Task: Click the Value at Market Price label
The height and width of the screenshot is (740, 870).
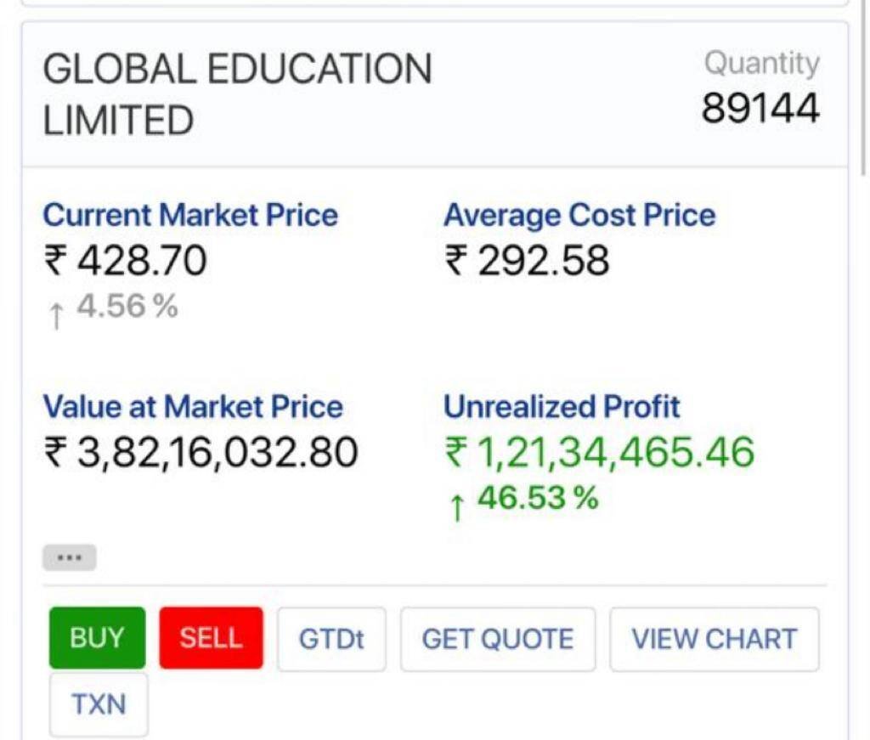Action: coord(193,406)
